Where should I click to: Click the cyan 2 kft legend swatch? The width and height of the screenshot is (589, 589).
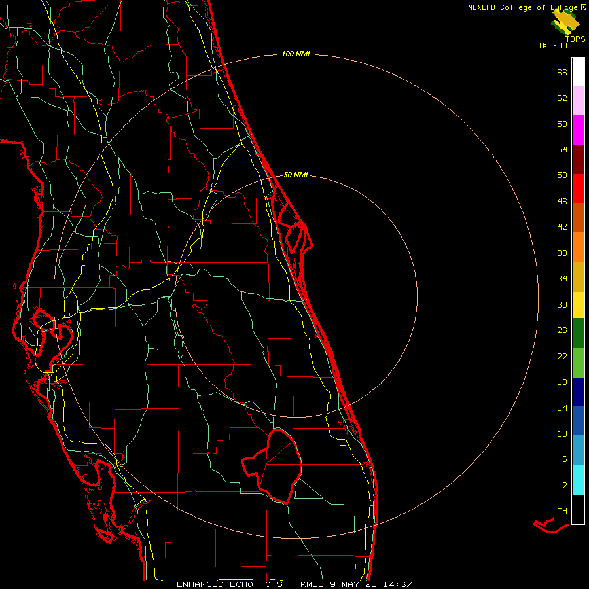(578, 480)
